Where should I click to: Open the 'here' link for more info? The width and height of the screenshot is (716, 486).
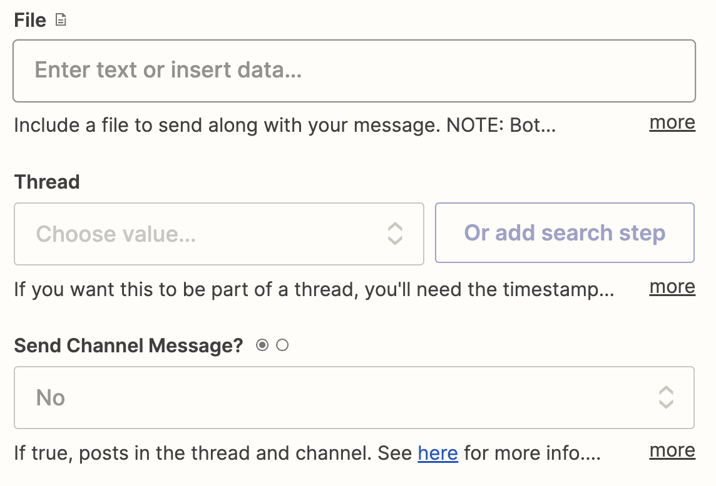437,453
